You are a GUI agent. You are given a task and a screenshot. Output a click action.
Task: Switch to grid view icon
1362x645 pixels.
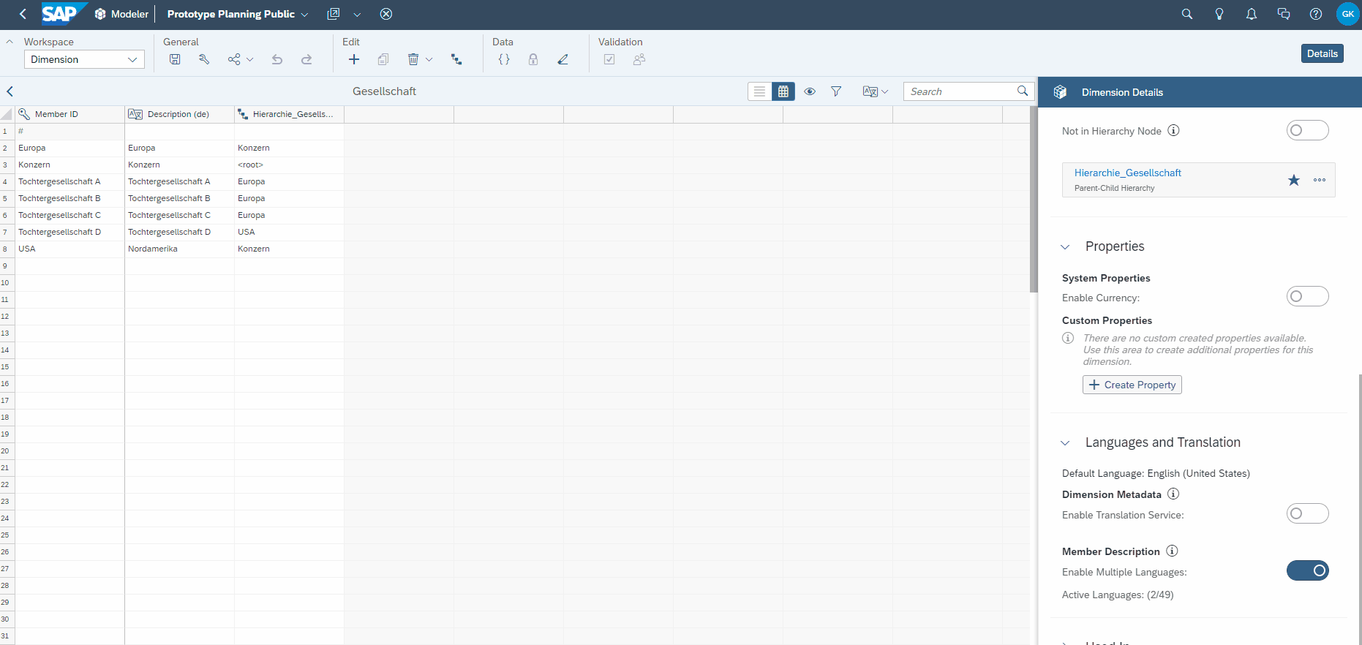coord(783,91)
